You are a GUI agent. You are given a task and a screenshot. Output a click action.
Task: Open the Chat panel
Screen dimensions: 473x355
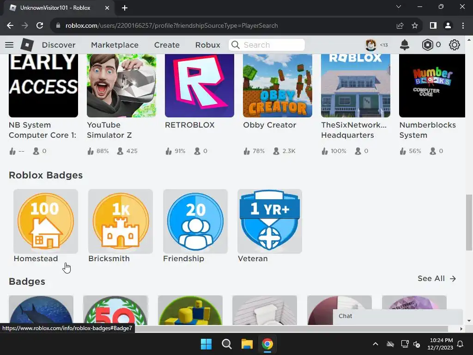398,316
